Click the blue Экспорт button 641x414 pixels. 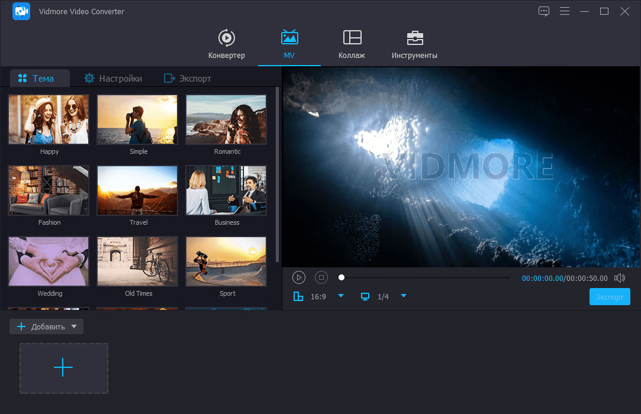(610, 297)
